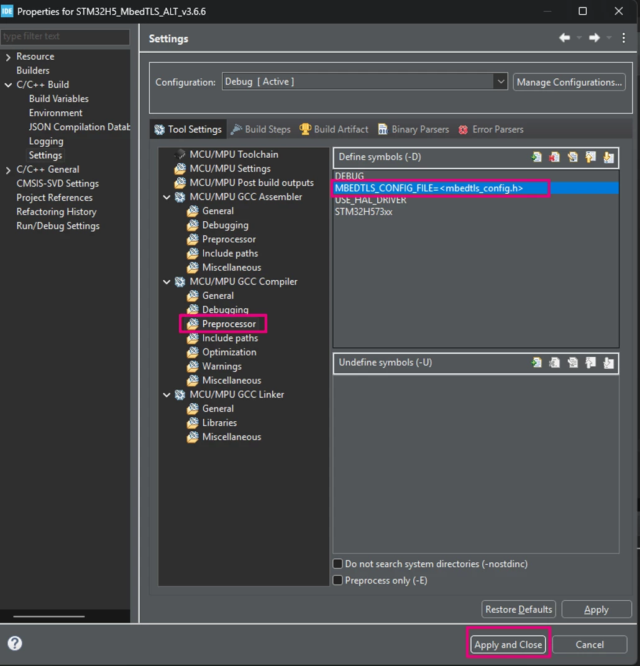Click Manage Configurations button

pyautogui.click(x=569, y=82)
